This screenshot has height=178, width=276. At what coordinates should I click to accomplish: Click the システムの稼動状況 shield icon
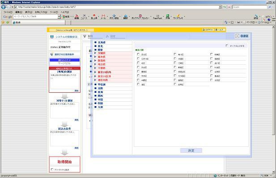[x=52, y=37]
